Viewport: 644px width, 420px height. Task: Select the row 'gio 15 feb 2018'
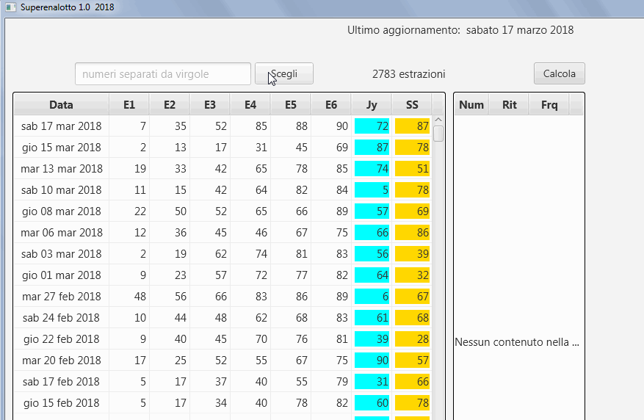coord(223,403)
